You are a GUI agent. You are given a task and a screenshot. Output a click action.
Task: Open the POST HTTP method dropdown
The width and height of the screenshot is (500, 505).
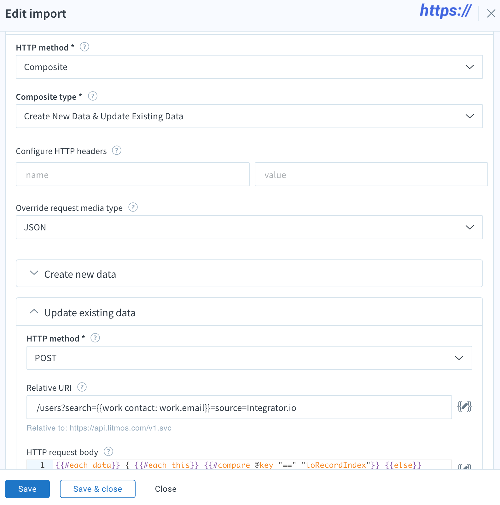tap(249, 358)
